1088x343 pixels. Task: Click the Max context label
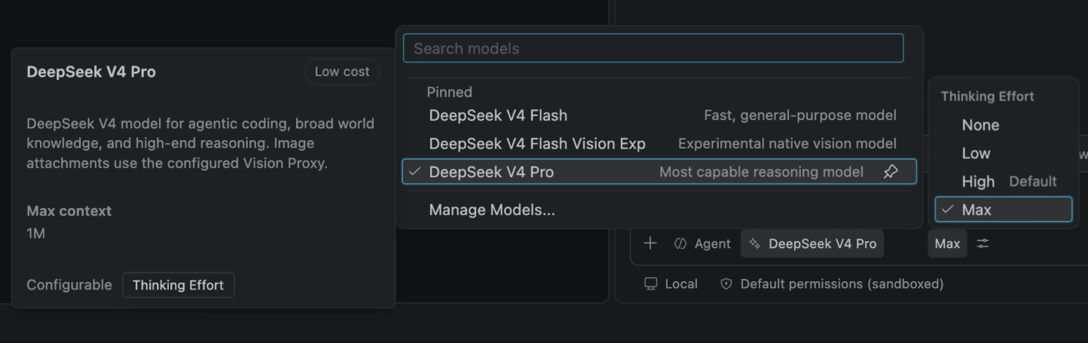pos(69,211)
